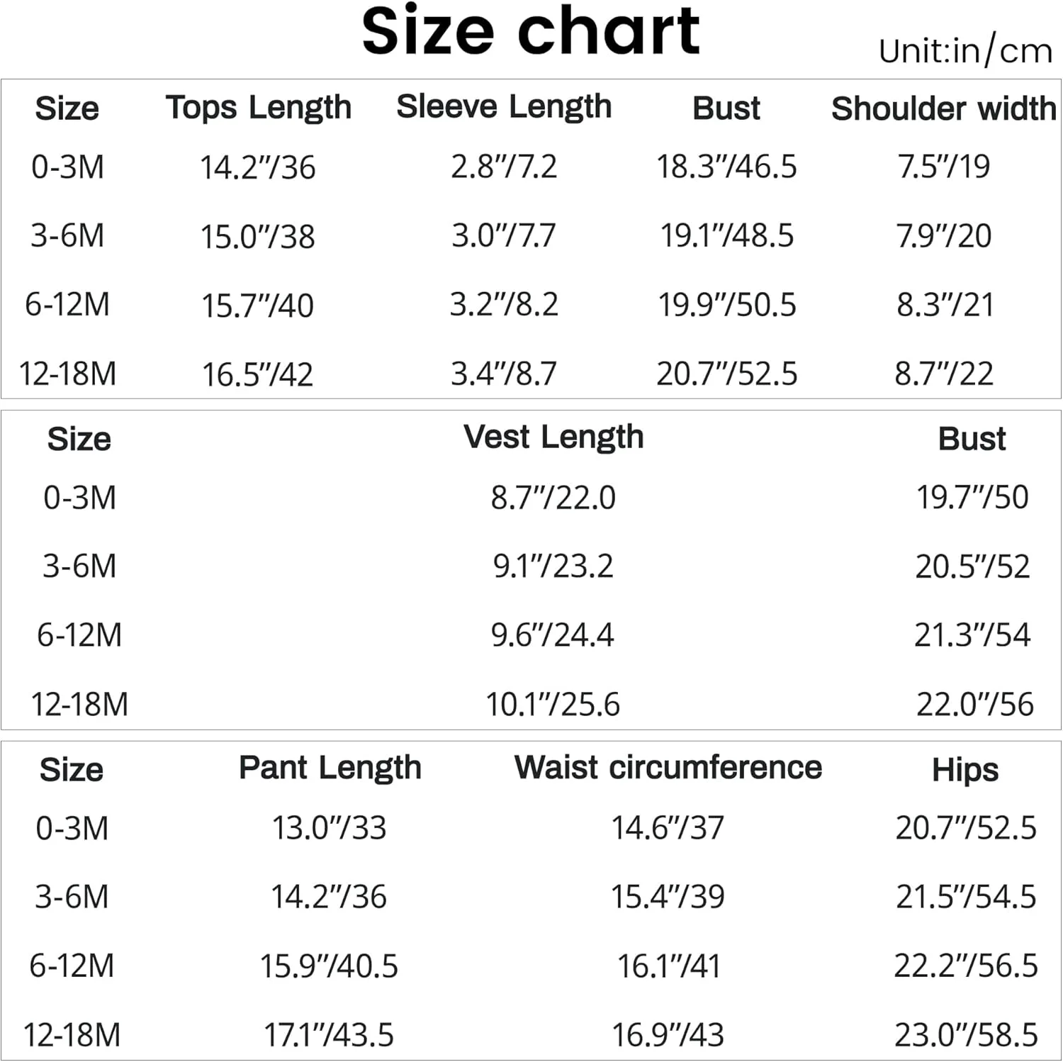Click the Vest Length value 9.1"/23.2
Viewport: 1063px width, 1062px height.
tap(553, 566)
